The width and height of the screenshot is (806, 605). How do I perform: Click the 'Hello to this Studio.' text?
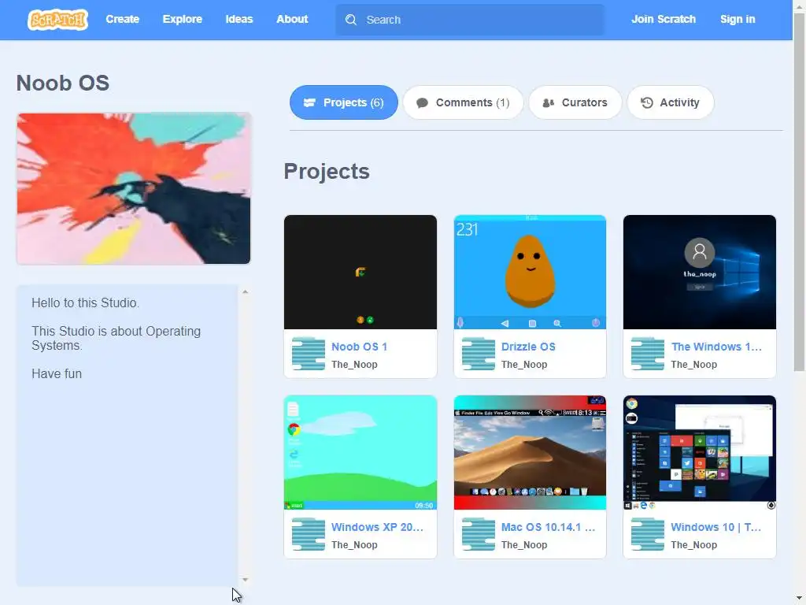pyautogui.click(x=85, y=302)
